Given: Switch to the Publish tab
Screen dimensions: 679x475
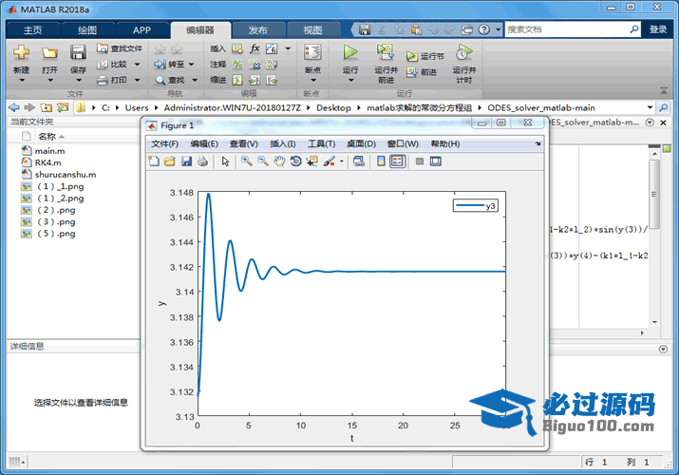Looking at the screenshot, I should [x=257, y=29].
